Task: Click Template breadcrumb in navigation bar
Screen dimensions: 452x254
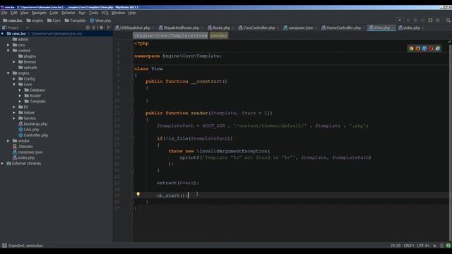Action: tap(76, 20)
